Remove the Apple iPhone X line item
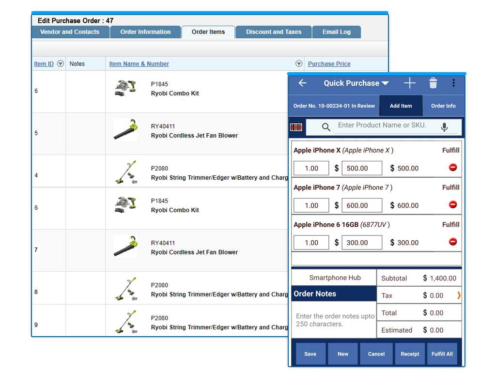Viewport: 496px width, 372px height. (x=453, y=167)
